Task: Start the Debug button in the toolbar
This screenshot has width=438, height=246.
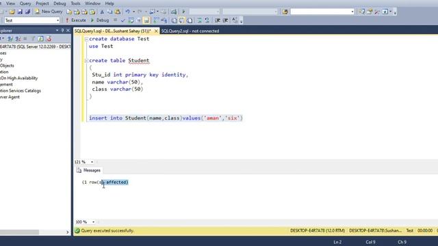Action: pos(100,20)
